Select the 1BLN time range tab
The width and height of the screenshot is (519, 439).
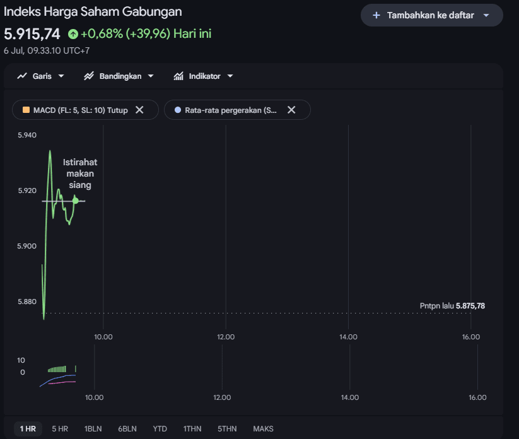click(x=93, y=429)
